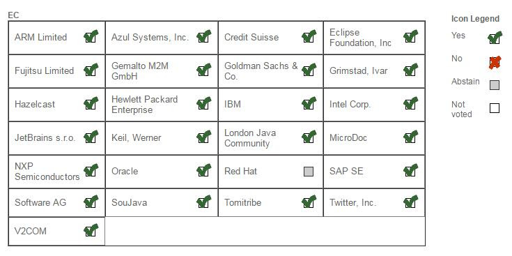Click the Yes checkmark icon in the legend
512x256 pixels.
click(495, 37)
